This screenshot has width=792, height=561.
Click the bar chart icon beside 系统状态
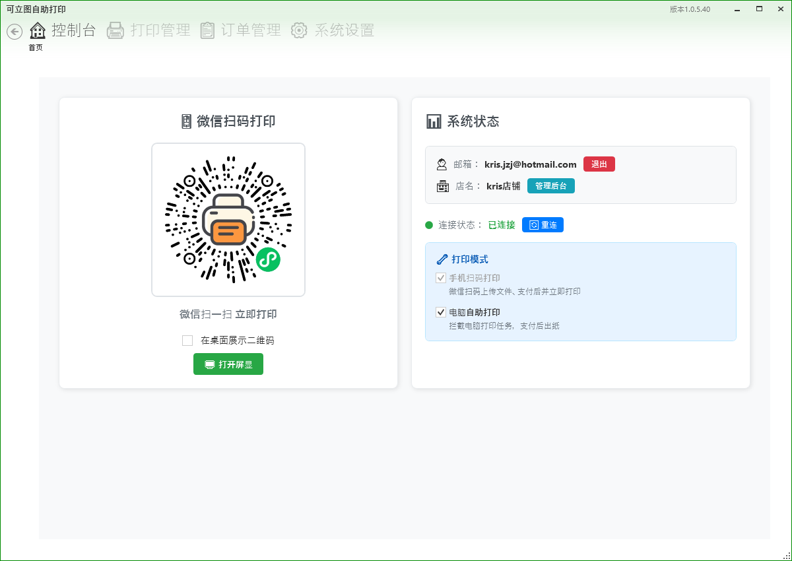434,121
